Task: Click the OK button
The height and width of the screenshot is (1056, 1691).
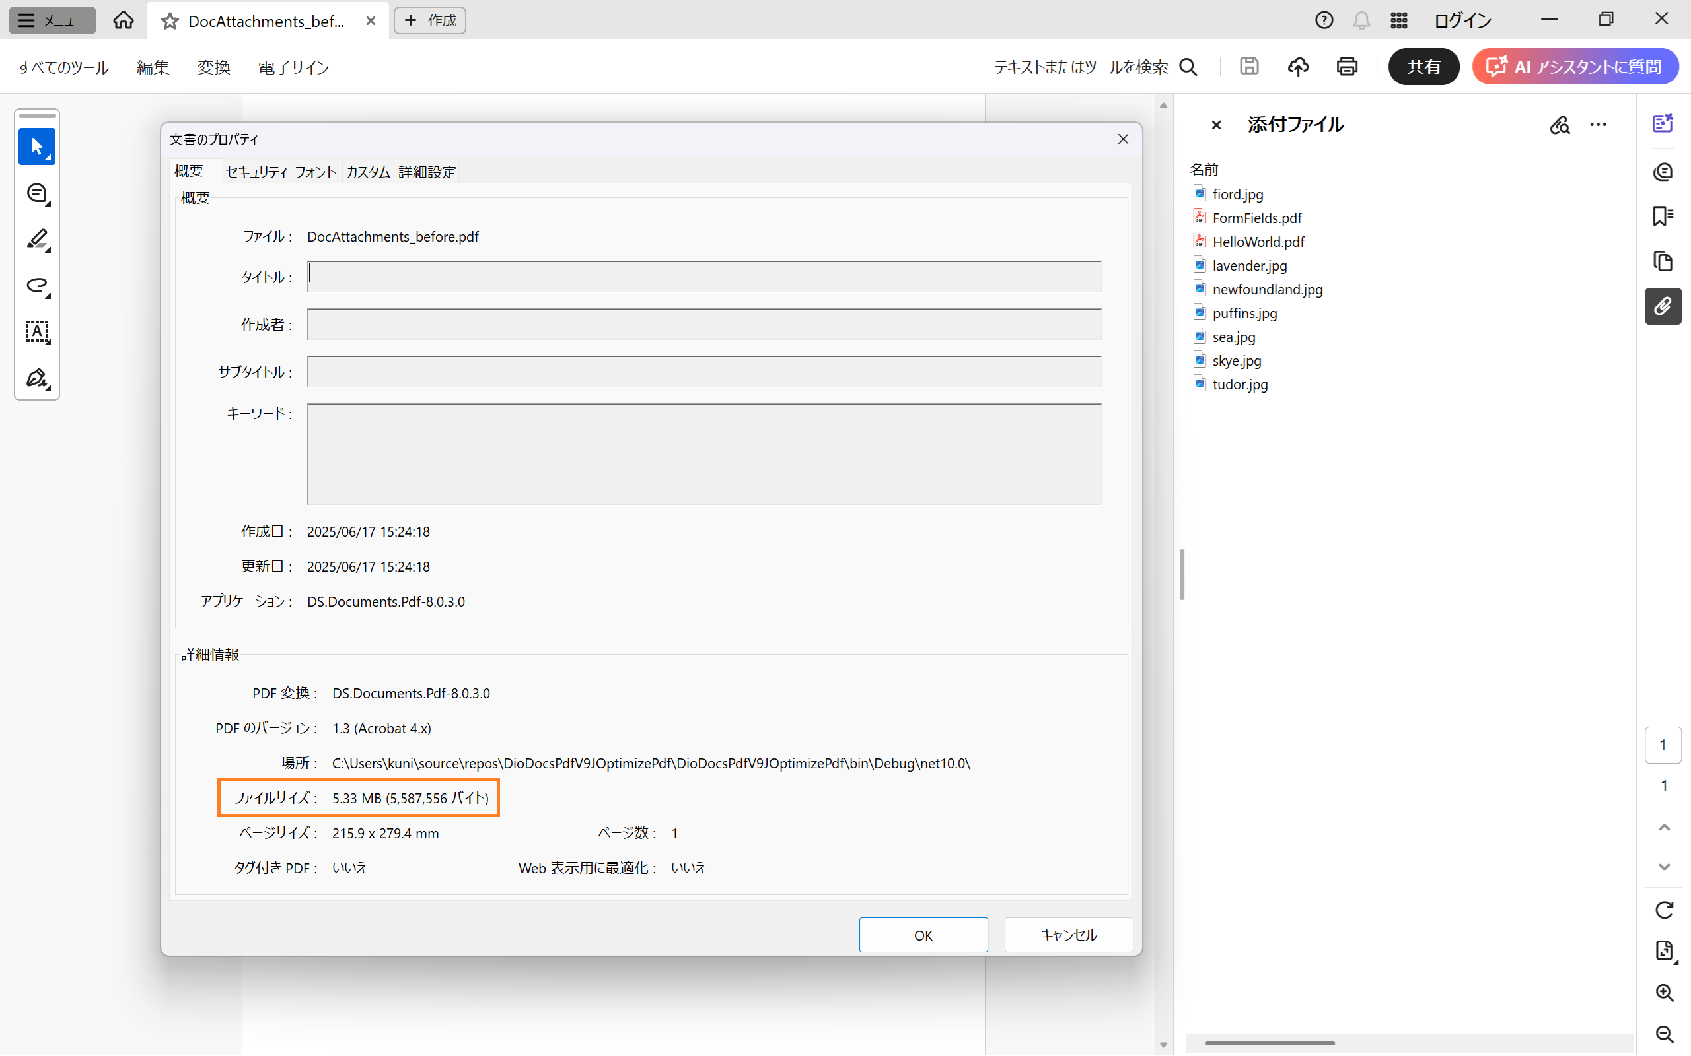Action: (x=922, y=935)
